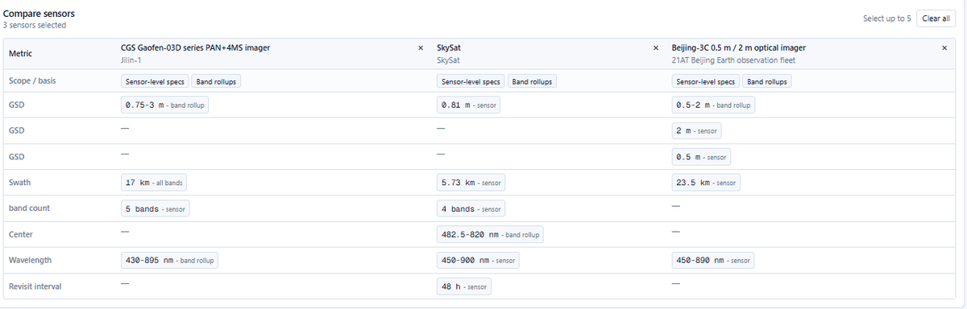967x309 pixels.
Task: Click the CGS Gaofen-03D series PAN+4MS imager header
Action: pos(195,48)
